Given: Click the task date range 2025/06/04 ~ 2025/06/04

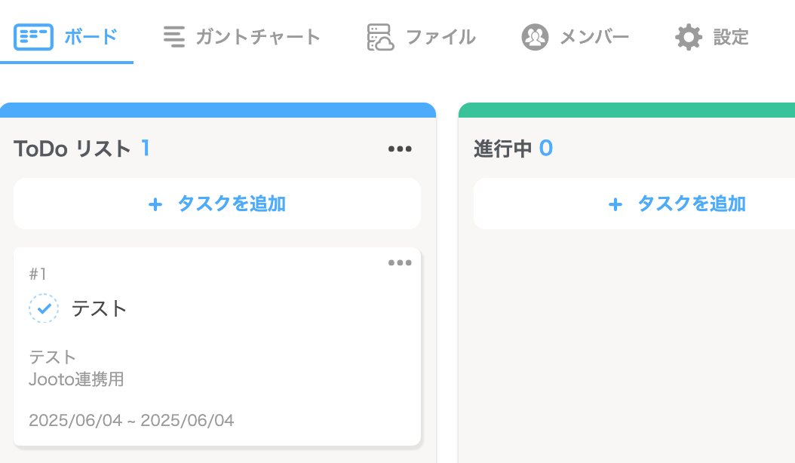Looking at the screenshot, I should (x=131, y=420).
